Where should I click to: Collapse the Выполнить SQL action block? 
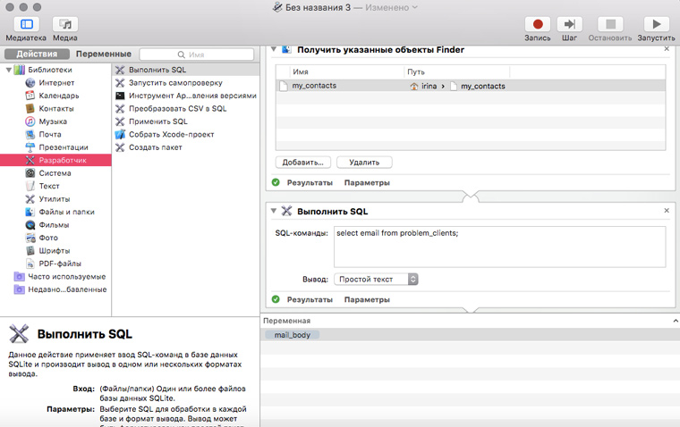click(274, 211)
